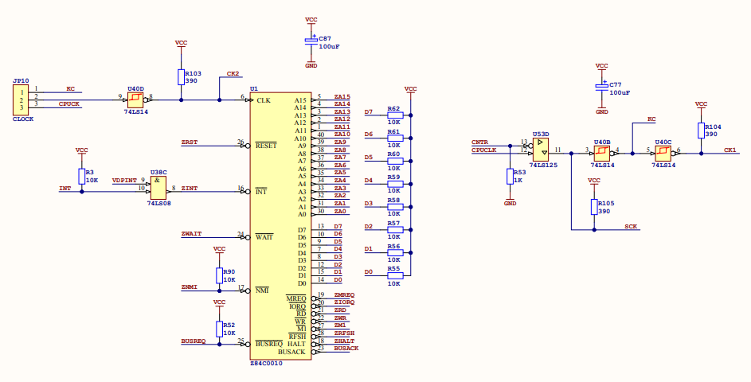Select the U40C Schmitt inverter symbol
751x382 pixels.
[663, 151]
